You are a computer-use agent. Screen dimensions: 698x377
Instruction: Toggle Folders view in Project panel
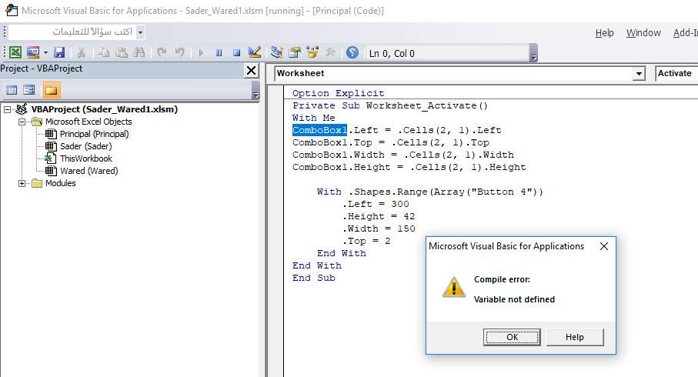click(51, 90)
